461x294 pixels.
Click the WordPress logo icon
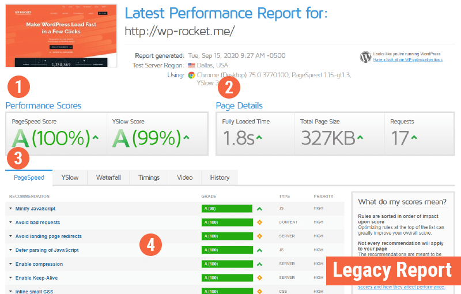pyautogui.click(x=365, y=56)
